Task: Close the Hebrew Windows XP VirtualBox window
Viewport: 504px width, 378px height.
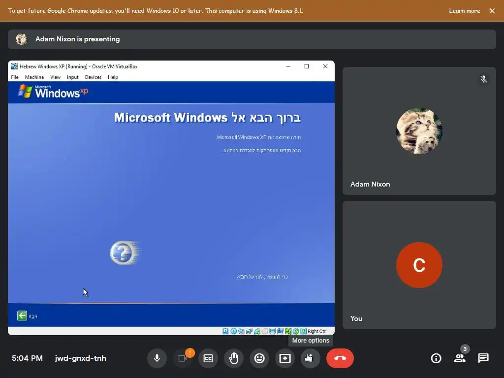Action: (x=325, y=66)
